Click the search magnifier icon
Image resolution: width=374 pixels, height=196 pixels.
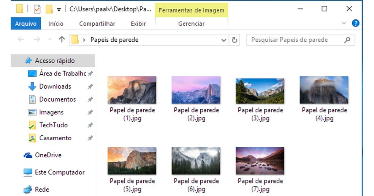point(347,40)
